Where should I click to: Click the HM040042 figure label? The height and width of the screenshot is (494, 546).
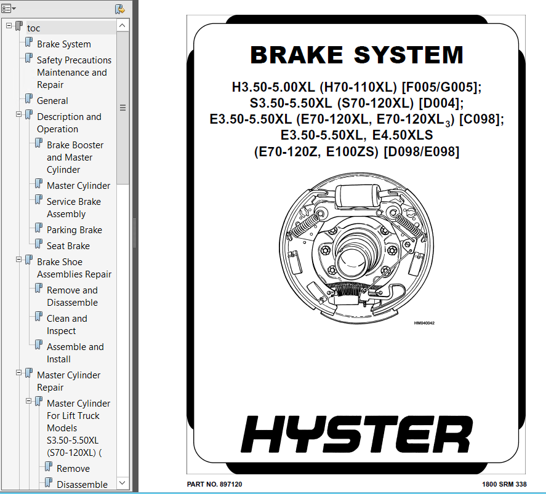(424, 323)
